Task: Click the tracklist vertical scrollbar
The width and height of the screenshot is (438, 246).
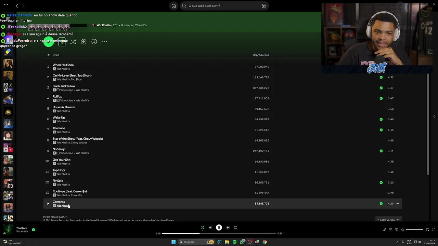Action: click(428, 124)
